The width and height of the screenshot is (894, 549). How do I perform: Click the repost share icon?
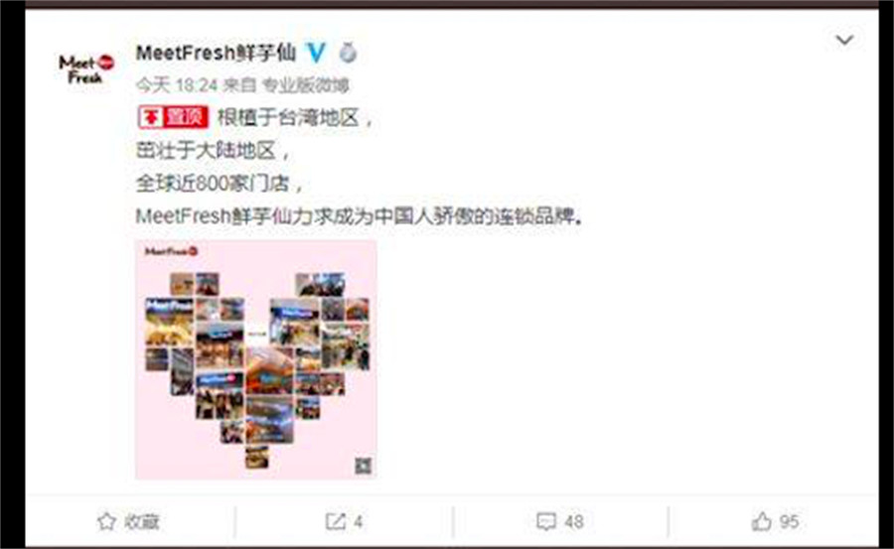336,521
